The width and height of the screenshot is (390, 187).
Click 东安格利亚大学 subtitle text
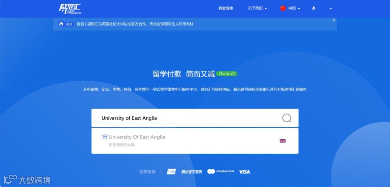(x=122, y=145)
